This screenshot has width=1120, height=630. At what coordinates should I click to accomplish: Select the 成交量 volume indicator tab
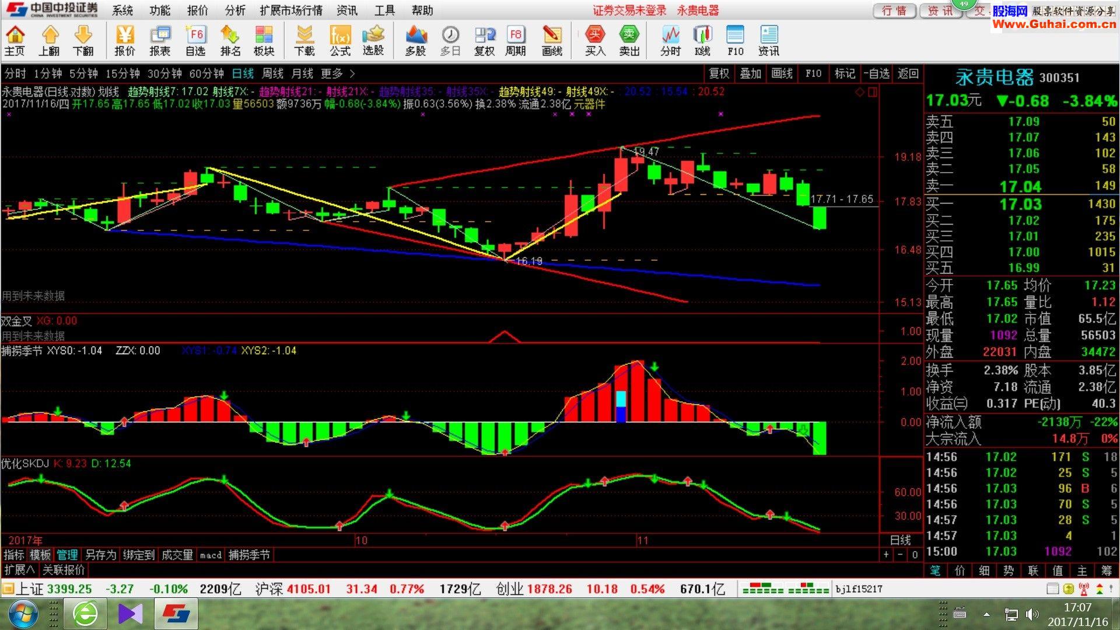point(177,555)
